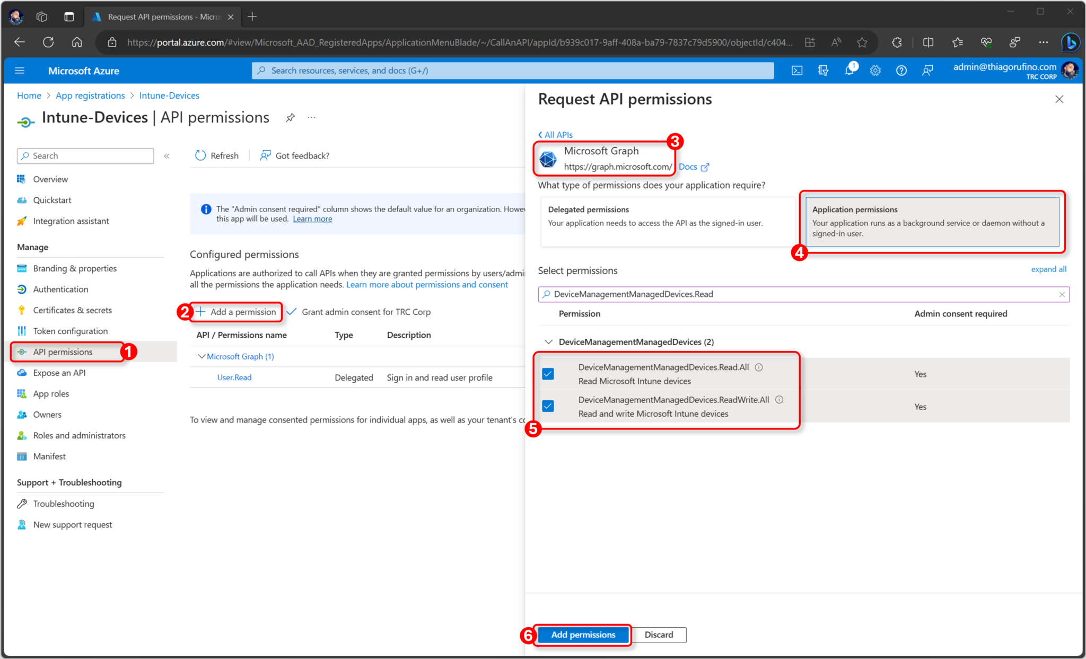The image size is (1086, 659).
Task: Collapse the left navigation sidebar with chevron
Action: [x=166, y=155]
